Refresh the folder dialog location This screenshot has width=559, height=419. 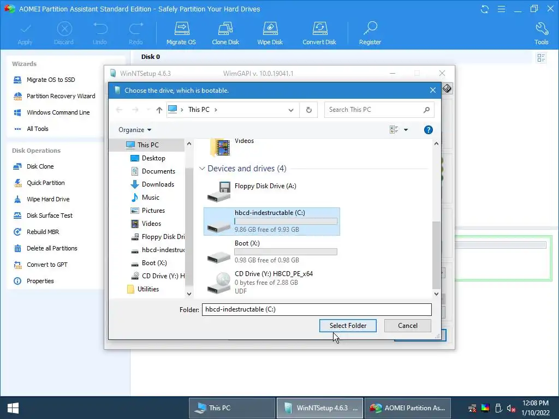[x=309, y=110]
